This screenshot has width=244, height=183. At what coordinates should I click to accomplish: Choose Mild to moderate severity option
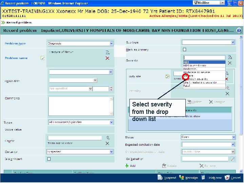coord(204,65)
